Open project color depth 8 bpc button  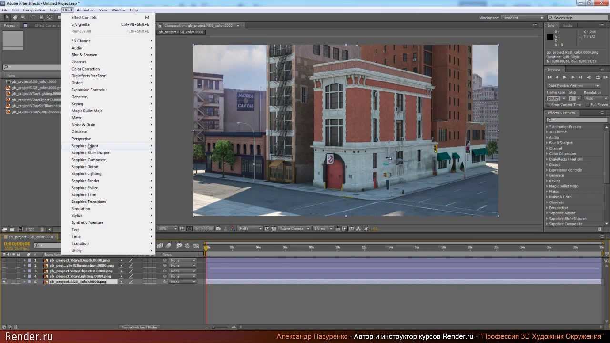click(x=30, y=229)
